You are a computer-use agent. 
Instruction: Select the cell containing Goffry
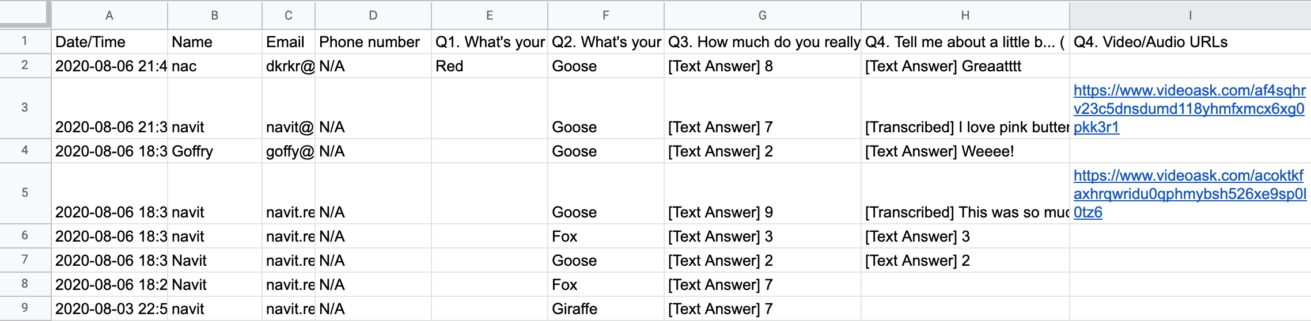tap(215, 151)
